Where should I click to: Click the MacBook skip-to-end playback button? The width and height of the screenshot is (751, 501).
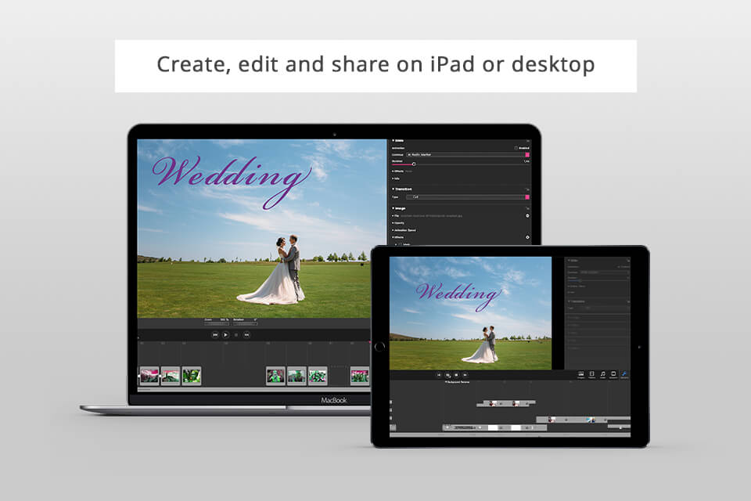(x=246, y=334)
